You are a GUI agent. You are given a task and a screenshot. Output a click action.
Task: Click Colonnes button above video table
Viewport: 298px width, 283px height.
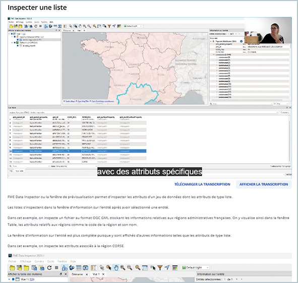[285, 113]
